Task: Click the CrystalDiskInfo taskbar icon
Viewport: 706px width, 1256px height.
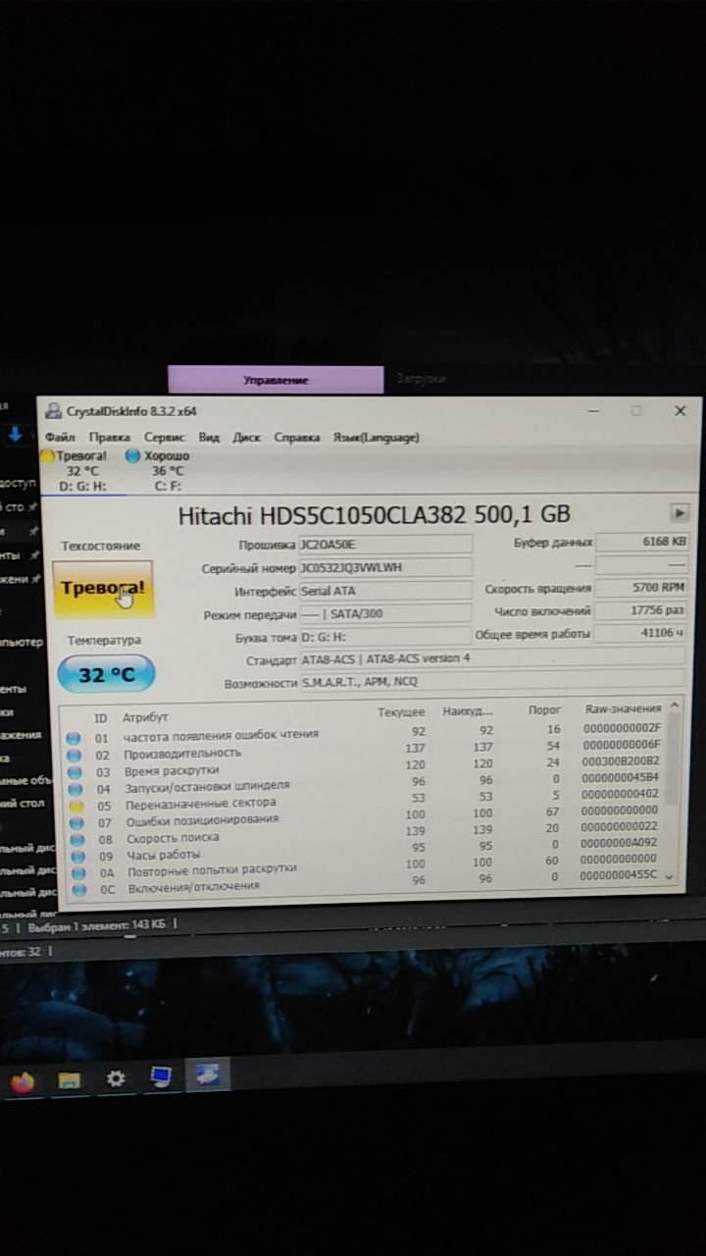Action: tap(207, 1073)
